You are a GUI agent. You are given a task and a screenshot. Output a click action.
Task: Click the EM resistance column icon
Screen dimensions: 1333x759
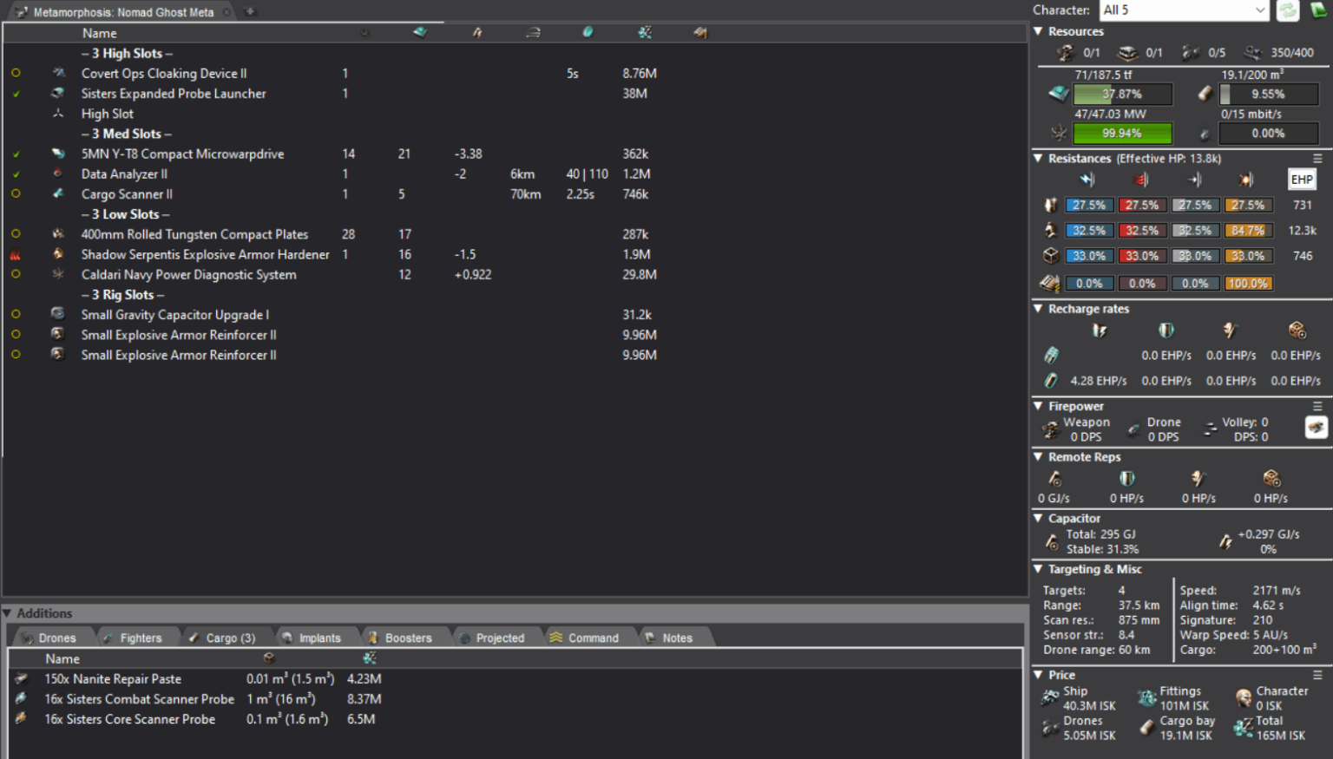point(1087,180)
